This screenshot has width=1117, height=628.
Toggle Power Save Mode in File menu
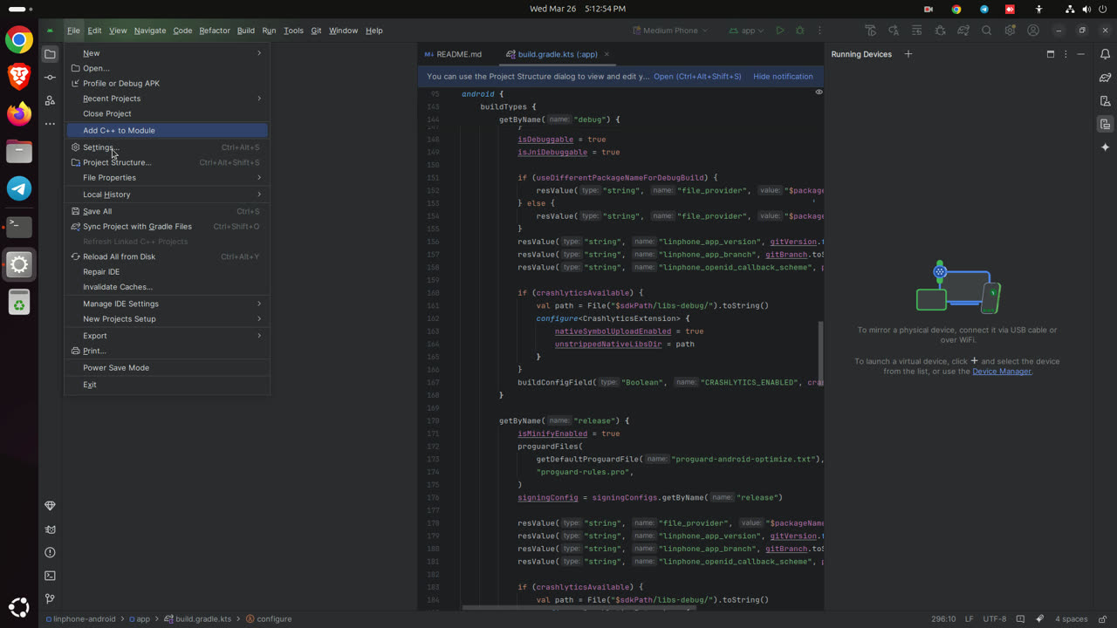(167, 367)
